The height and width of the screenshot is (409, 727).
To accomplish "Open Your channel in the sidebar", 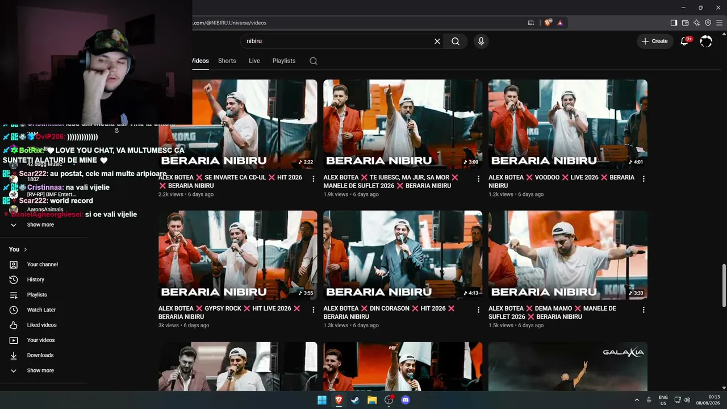I will coord(43,264).
